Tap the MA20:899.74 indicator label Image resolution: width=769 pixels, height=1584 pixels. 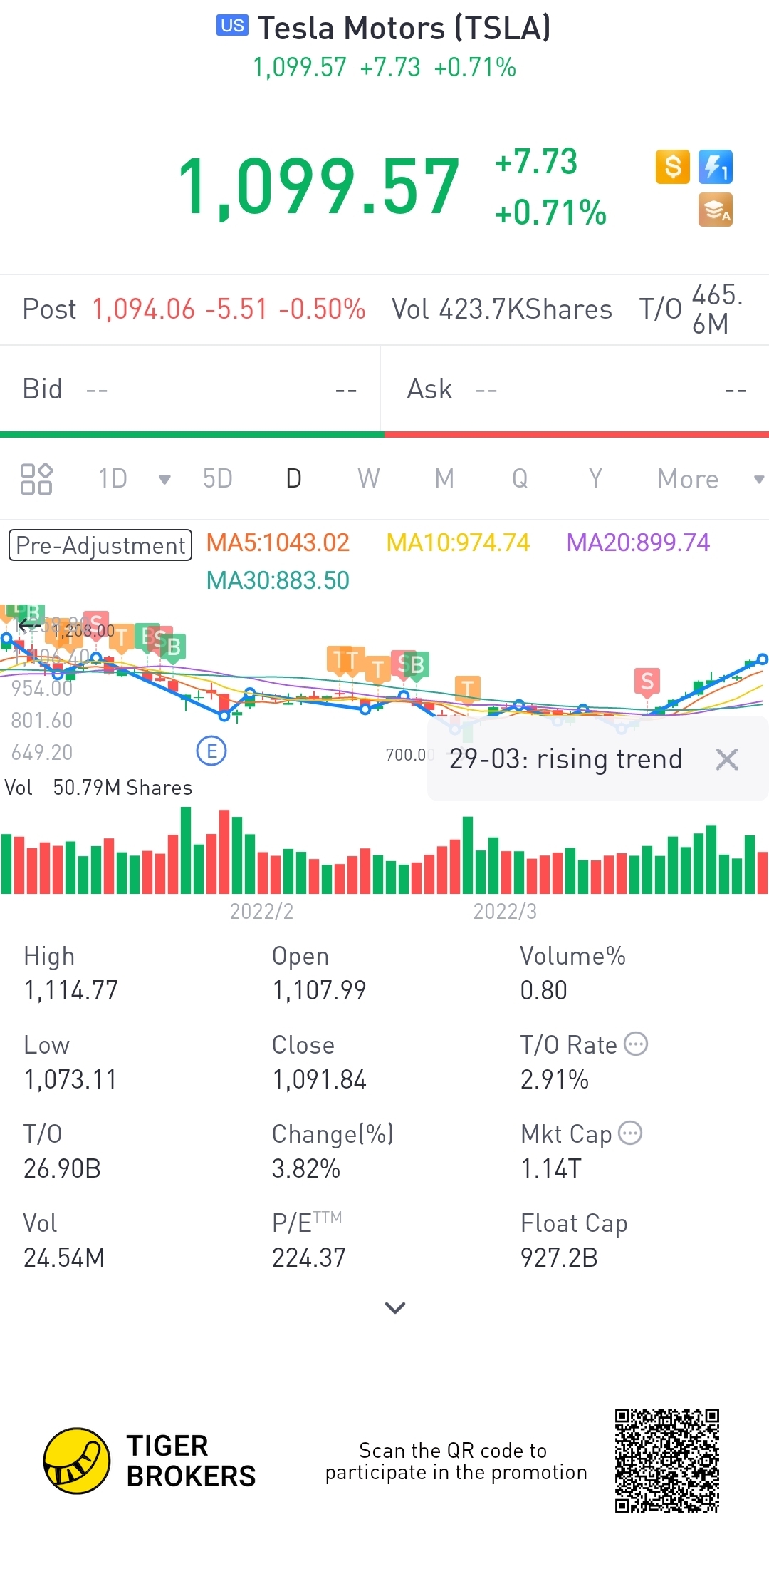point(638,543)
